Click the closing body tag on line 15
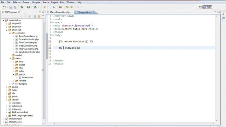 tap(58, 61)
